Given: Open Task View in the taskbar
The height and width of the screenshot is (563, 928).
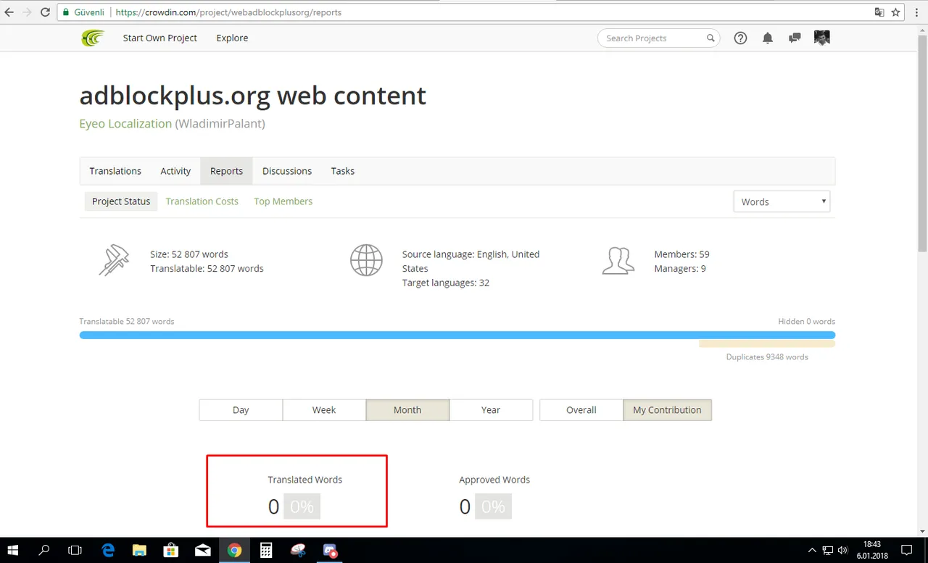Looking at the screenshot, I should 75,550.
